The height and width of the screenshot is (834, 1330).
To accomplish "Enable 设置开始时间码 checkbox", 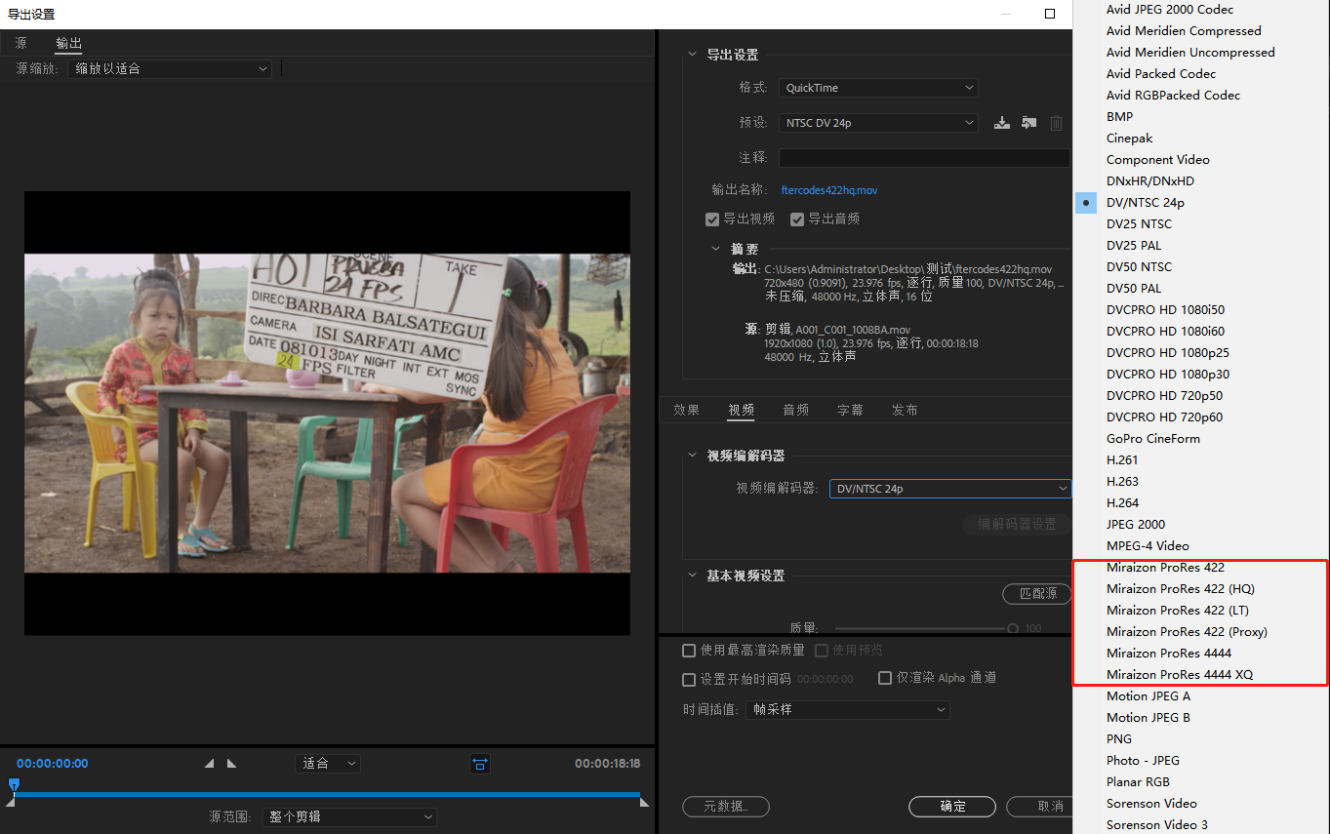I will point(689,679).
